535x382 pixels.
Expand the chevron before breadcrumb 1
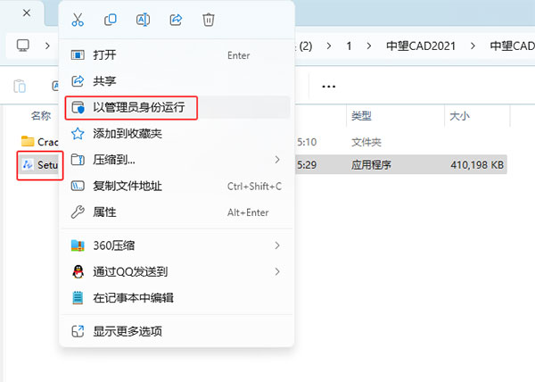(x=328, y=46)
